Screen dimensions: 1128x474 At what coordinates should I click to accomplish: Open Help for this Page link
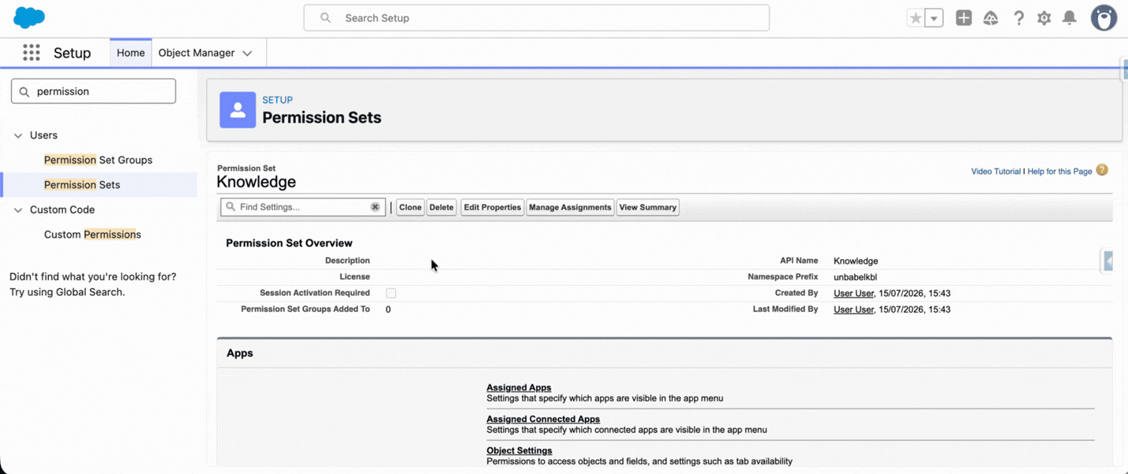(1060, 172)
